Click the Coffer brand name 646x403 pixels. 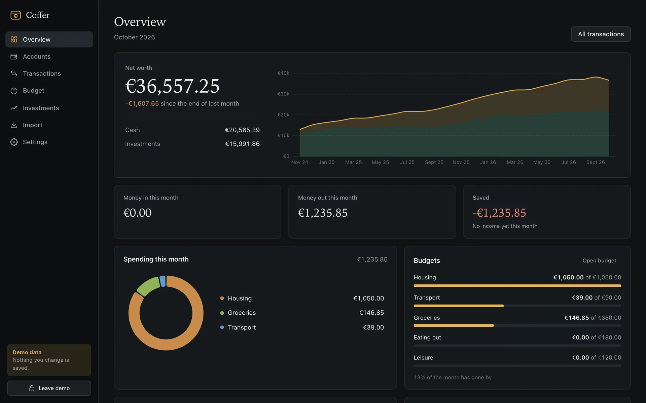pos(38,15)
